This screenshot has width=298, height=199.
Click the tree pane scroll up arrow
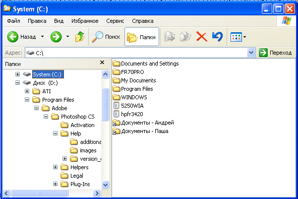pyautogui.click(x=105, y=74)
